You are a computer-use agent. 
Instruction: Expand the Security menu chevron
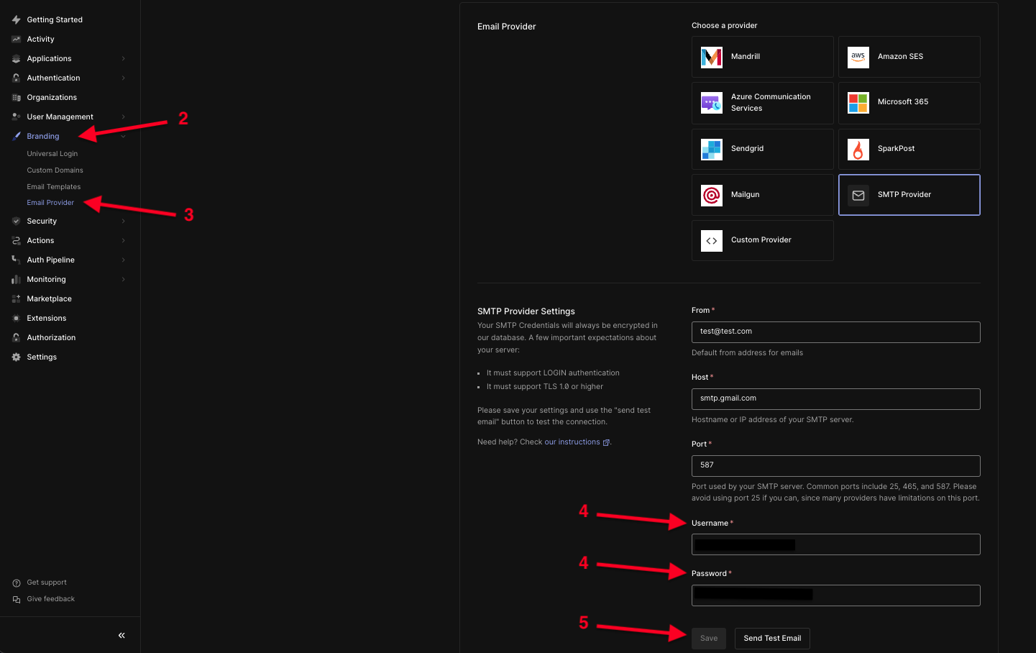[x=124, y=222]
